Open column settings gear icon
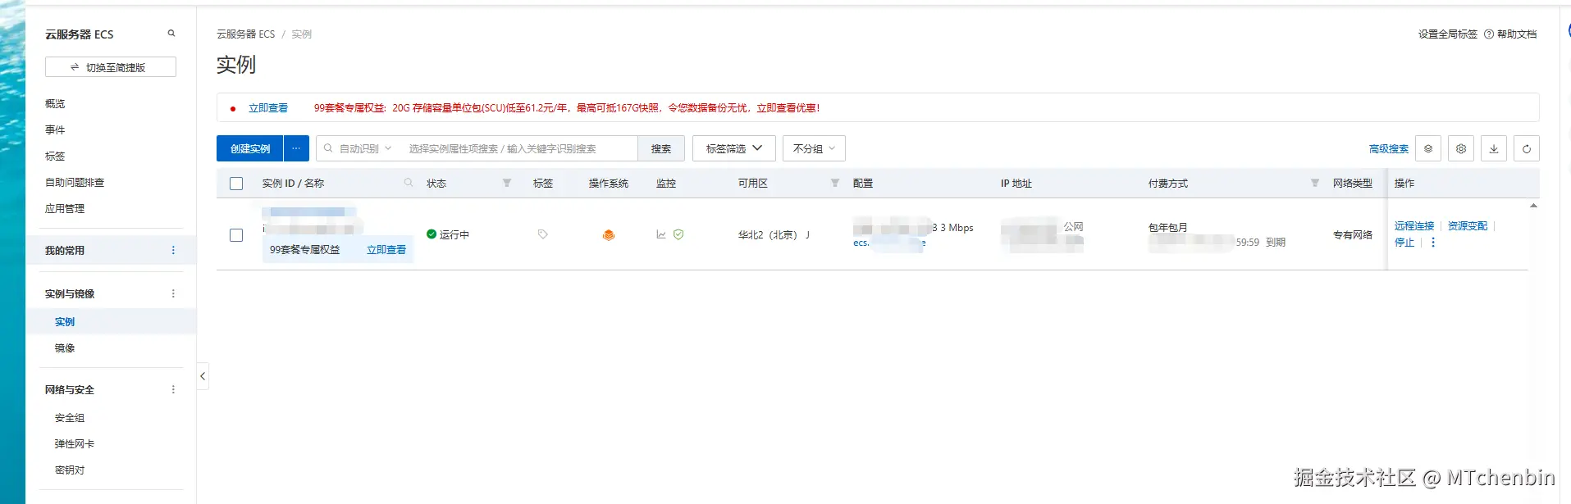The height and width of the screenshot is (504, 1571). coord(1461,148)
